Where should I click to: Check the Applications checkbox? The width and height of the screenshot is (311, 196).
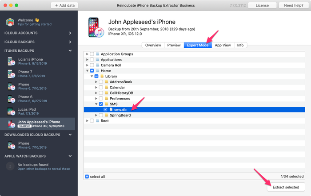click(x=92, y=59)
